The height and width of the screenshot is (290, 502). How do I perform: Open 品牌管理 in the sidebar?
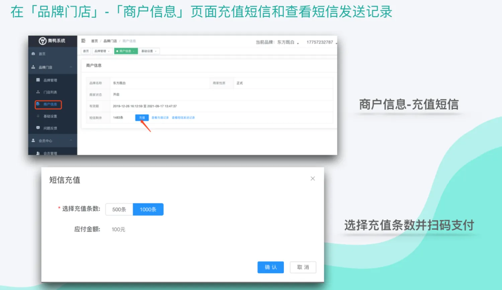coord(50,80)
